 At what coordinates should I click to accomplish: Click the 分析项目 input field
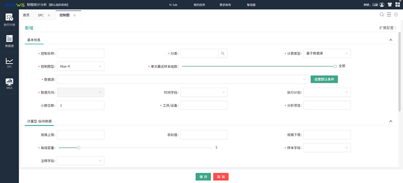tap(327, 105)
